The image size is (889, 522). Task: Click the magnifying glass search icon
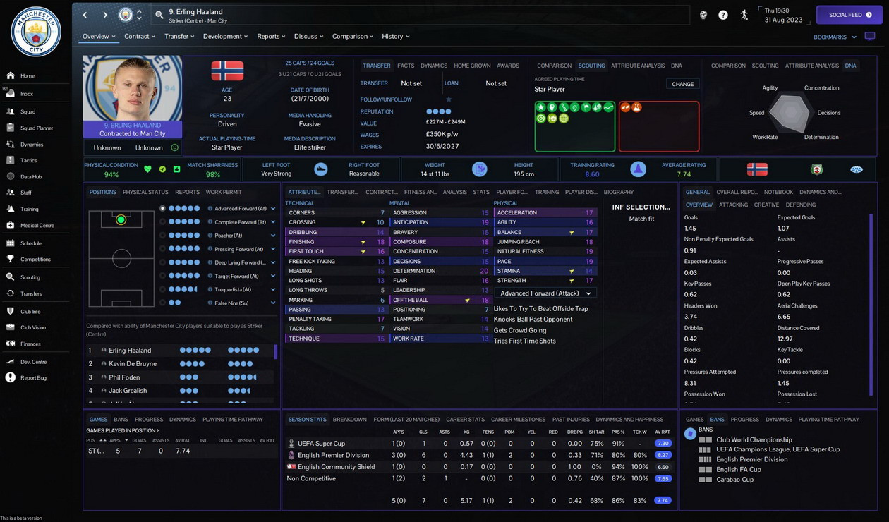(159, 15)
